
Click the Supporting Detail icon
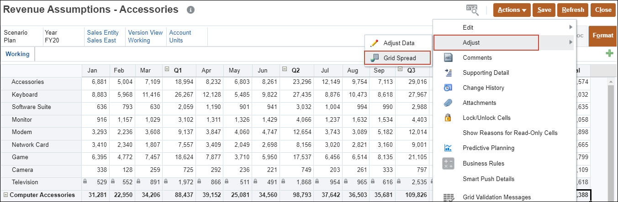(448, 73)
